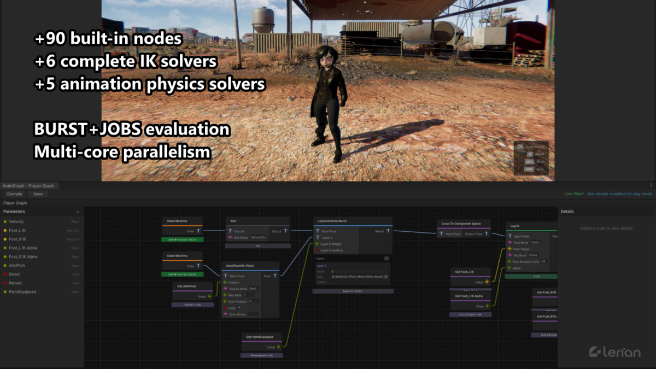Click the Slot Name pink pin
The width and height of the screenshot is (656, 369).
[x=230, y=237]
